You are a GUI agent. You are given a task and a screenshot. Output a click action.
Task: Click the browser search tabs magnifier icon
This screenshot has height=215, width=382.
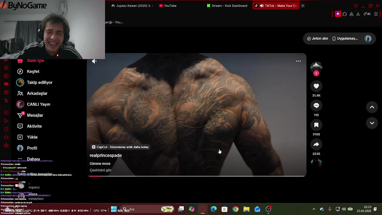pyautogui.click(x=355, y=6)
